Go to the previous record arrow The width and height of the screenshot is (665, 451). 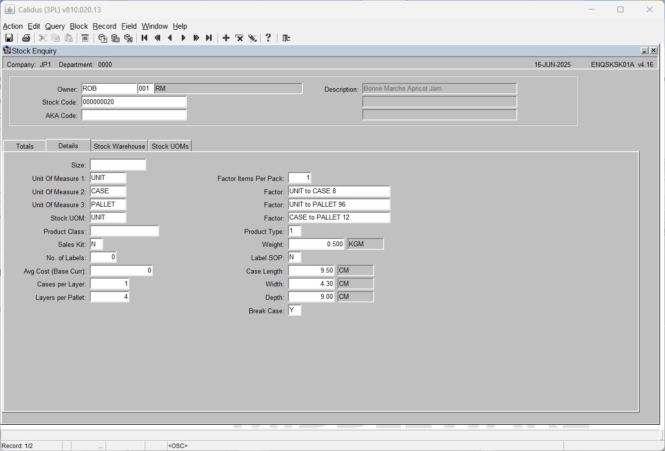click(x=170, y=38)
